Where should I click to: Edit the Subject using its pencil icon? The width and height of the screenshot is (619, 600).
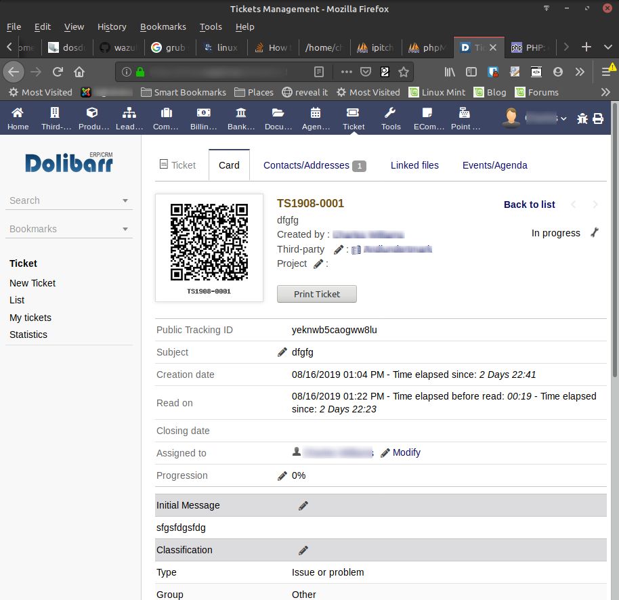click(x=282, y=351)
